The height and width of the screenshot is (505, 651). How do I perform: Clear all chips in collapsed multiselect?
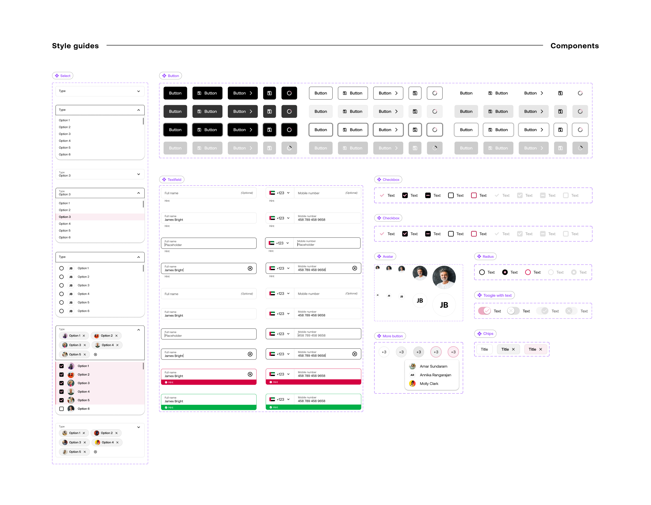pyautogui.click(x=95, y=452)
